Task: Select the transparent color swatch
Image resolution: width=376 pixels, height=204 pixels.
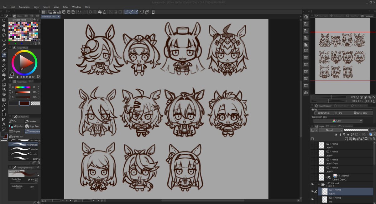Action: tap(35, 103)
